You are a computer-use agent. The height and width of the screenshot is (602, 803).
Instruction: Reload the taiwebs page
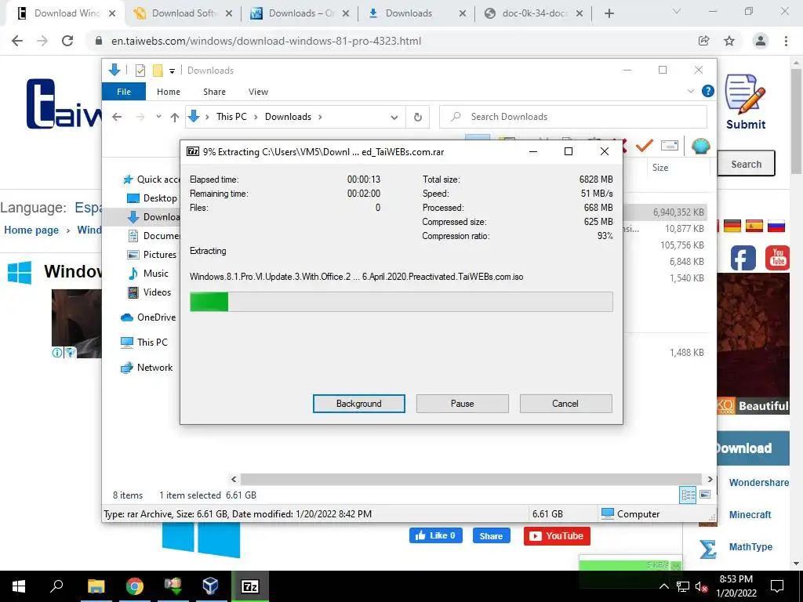(x=67, y=41)
